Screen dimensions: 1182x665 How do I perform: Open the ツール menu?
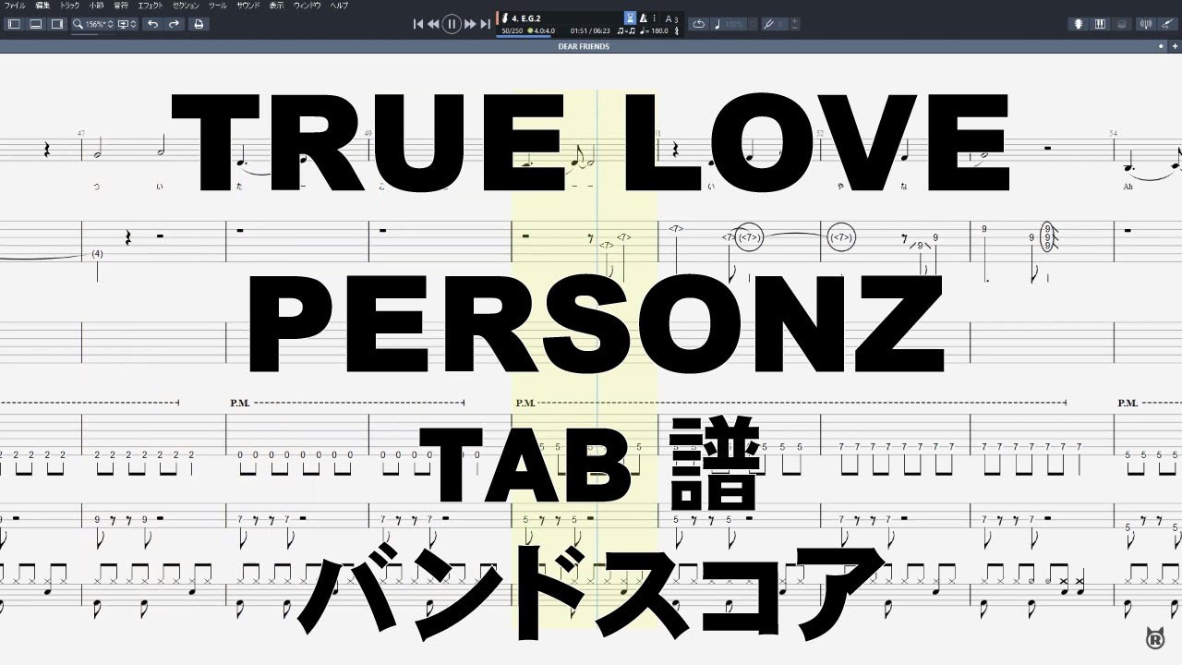pos(218,6)
